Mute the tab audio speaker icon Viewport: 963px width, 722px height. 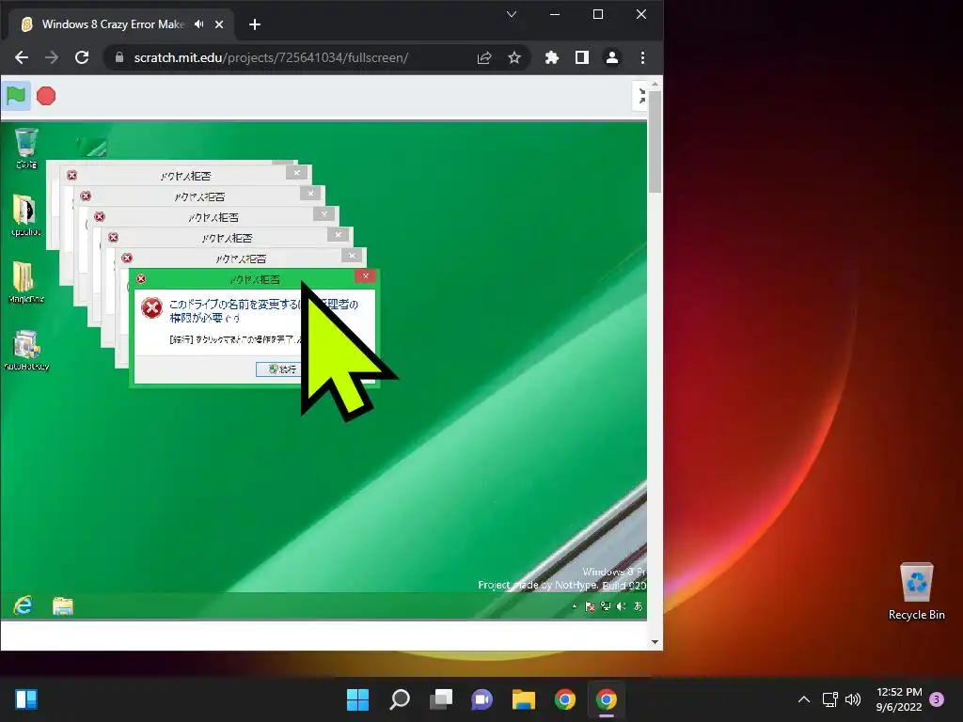(199, 24)
